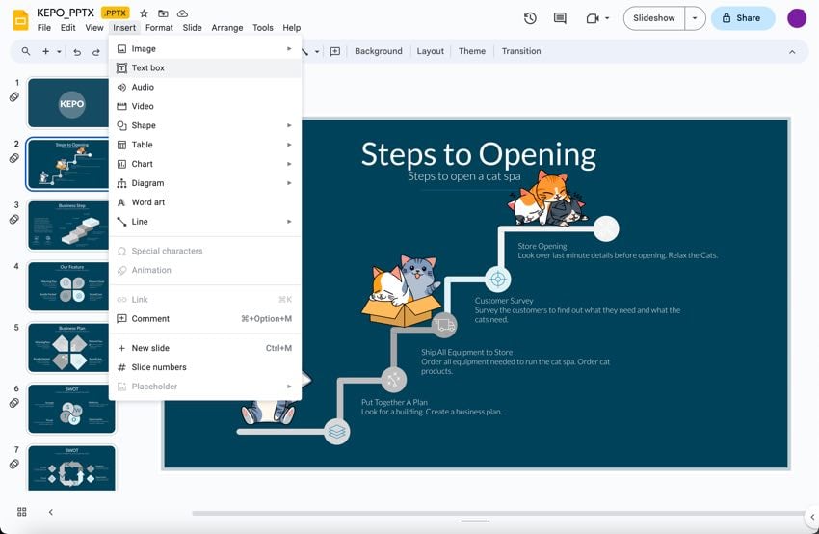Click the Background toolbar button
Image resolution: width=819 pixels, height=534 pixels.
pos(379,52)
